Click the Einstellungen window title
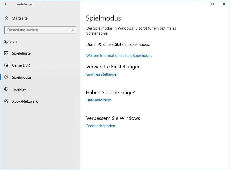Image resolution: width=230 pixels, height=170 pixels. click(x=25, y=4)
